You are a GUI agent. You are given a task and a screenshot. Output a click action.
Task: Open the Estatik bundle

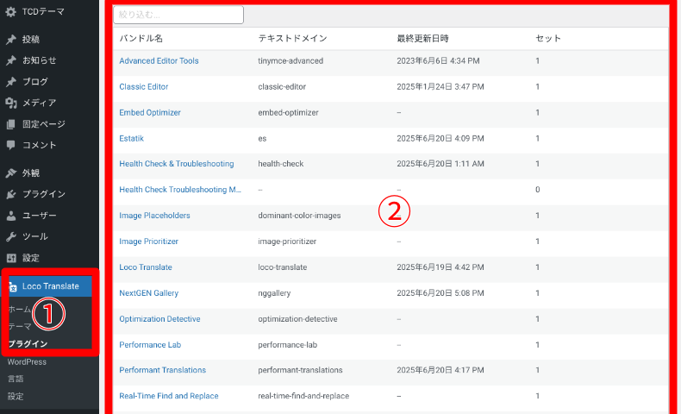(x=131, y=139)
